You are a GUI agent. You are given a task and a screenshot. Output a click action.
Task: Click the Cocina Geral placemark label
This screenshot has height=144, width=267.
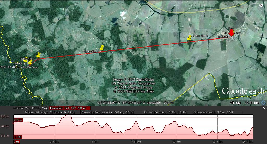point(30,67)
